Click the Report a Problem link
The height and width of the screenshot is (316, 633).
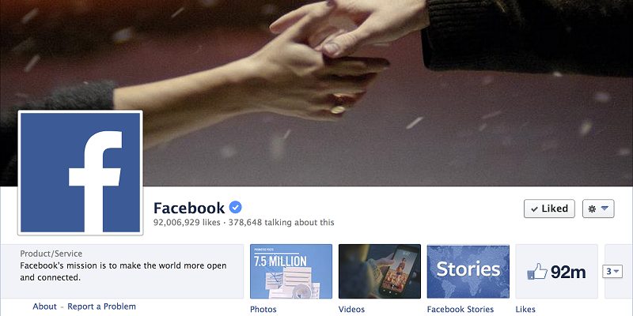(x=101, y=307)
